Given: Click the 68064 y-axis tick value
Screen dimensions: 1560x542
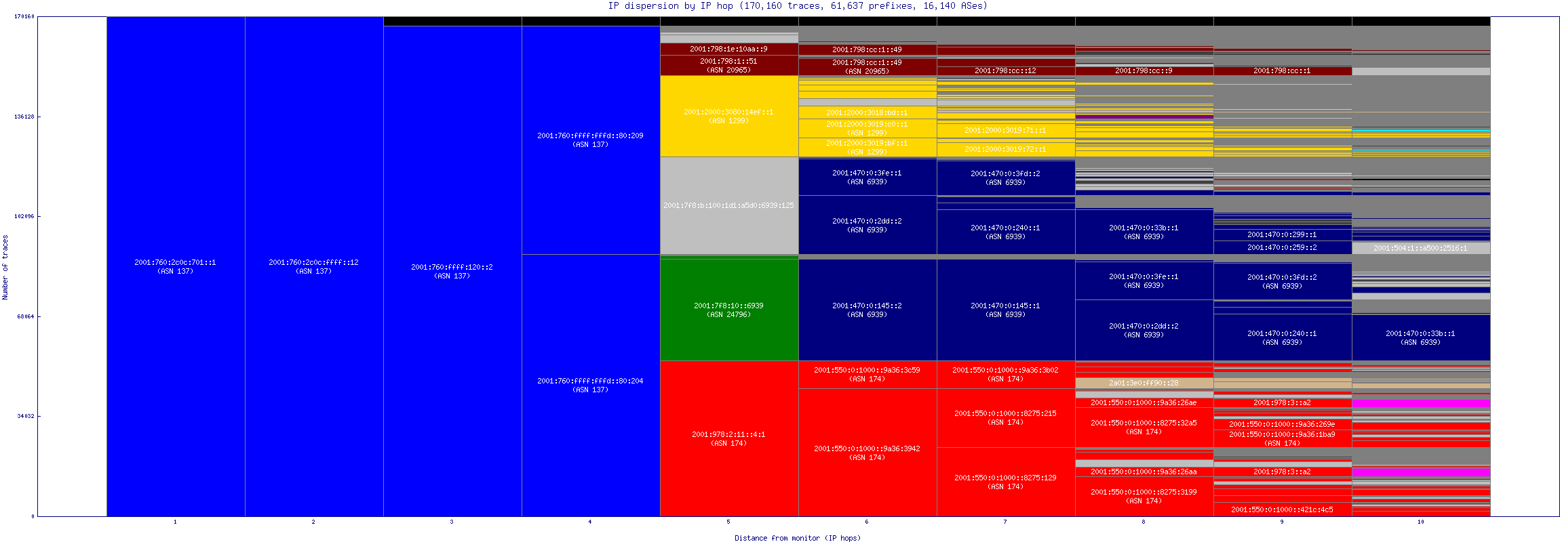Looking at the screenshot, I should 26,316.
